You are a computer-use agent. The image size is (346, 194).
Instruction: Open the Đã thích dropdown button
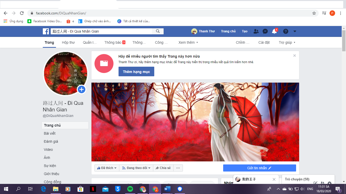tap(107, 168)
